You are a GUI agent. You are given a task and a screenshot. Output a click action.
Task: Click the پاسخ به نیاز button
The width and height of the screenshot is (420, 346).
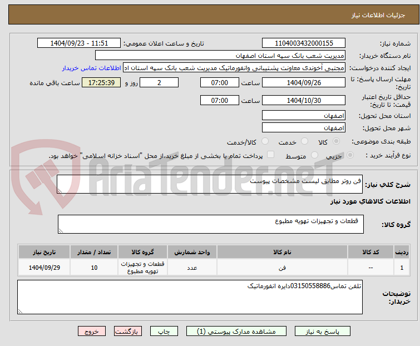click(x=322, y=332)
